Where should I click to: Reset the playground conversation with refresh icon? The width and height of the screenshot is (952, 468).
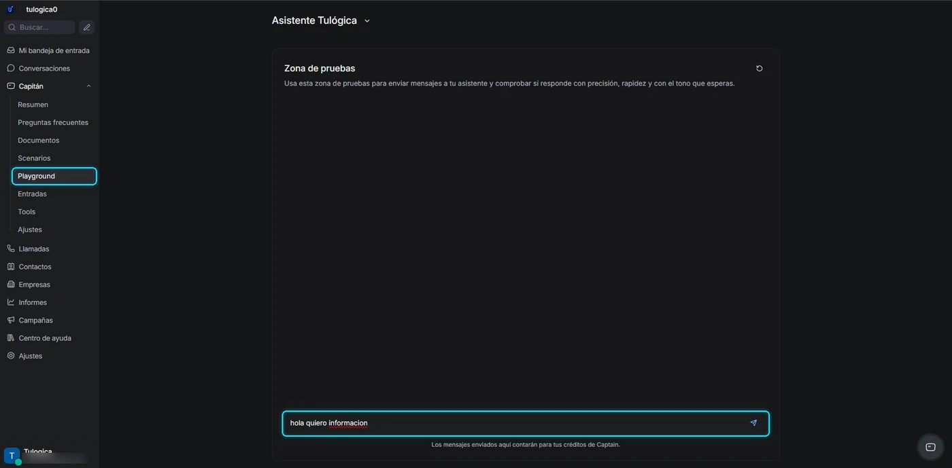click(760, 68)
